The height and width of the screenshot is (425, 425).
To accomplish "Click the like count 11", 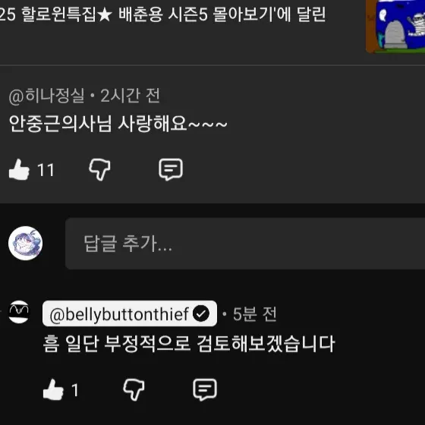I will (x=46, y=170).
